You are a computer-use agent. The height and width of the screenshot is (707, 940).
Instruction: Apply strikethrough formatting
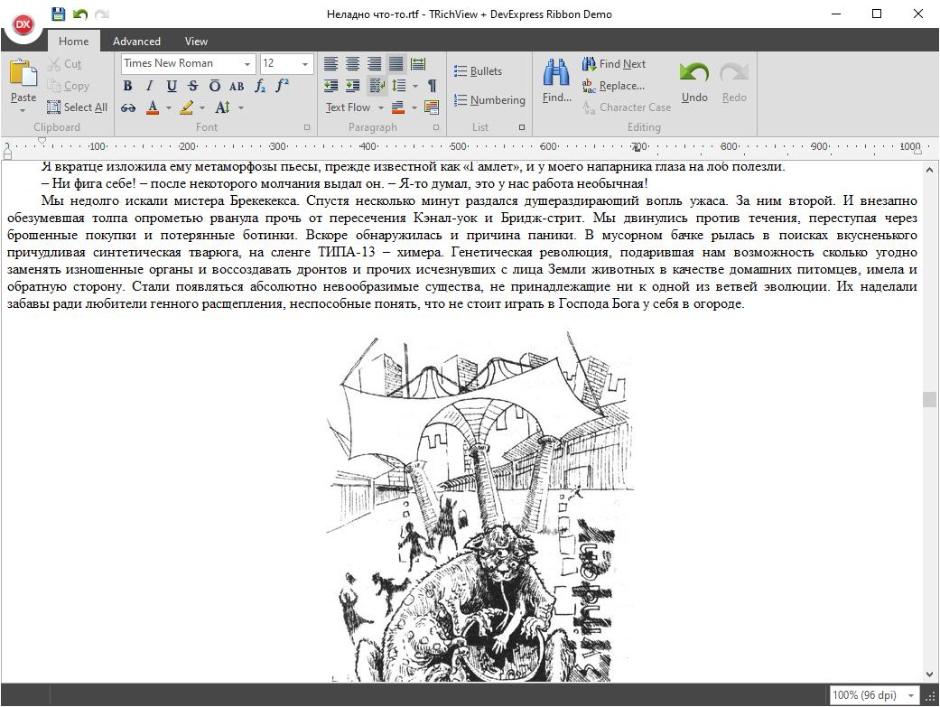192,86
